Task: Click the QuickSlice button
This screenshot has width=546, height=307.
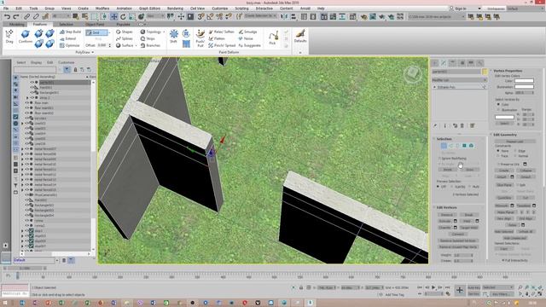Action: 504,198
